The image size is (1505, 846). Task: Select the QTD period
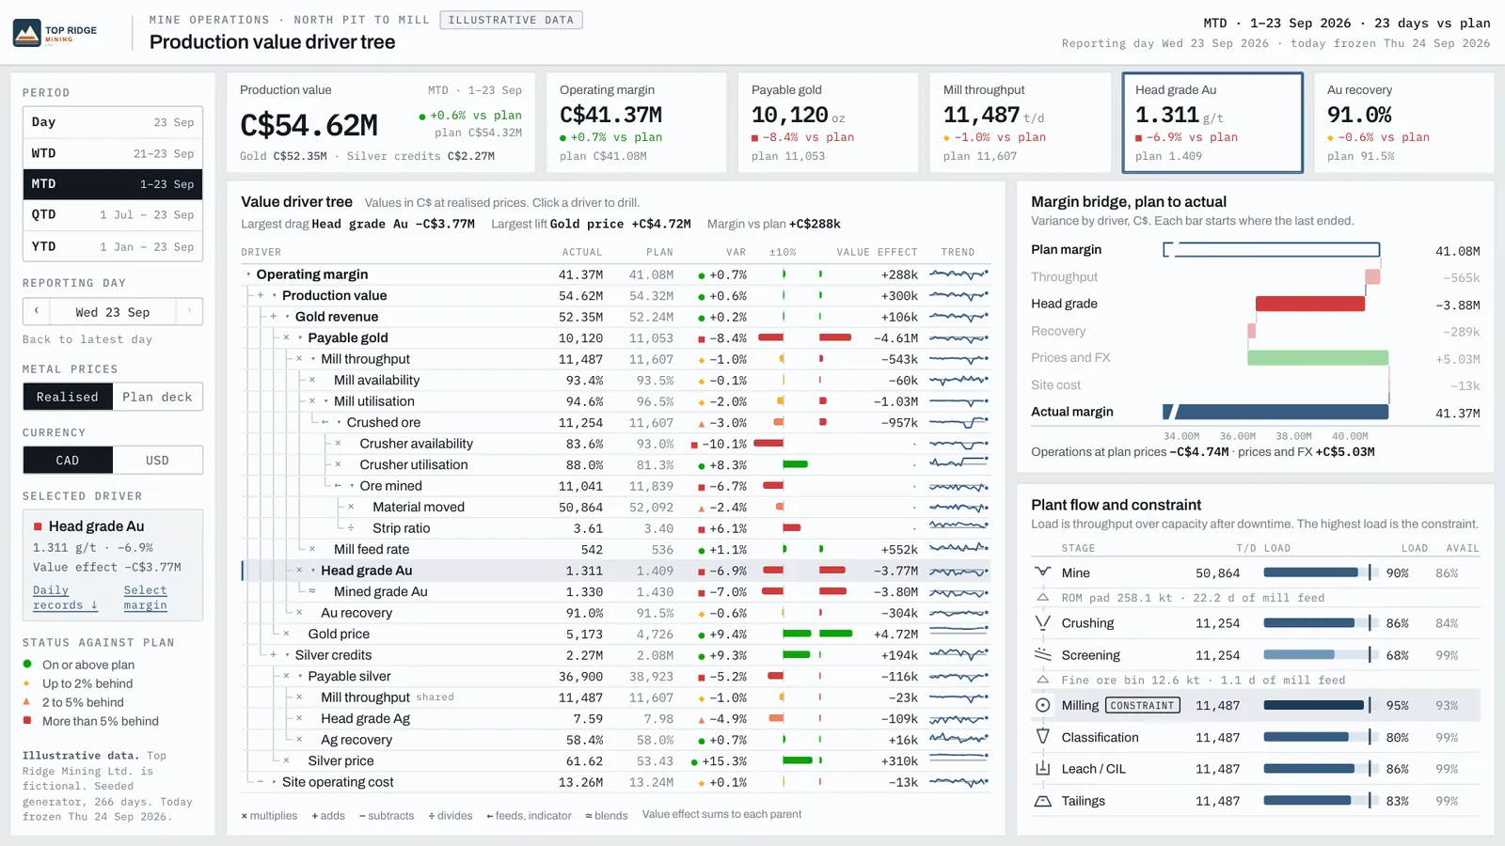[x=113, y=214]
